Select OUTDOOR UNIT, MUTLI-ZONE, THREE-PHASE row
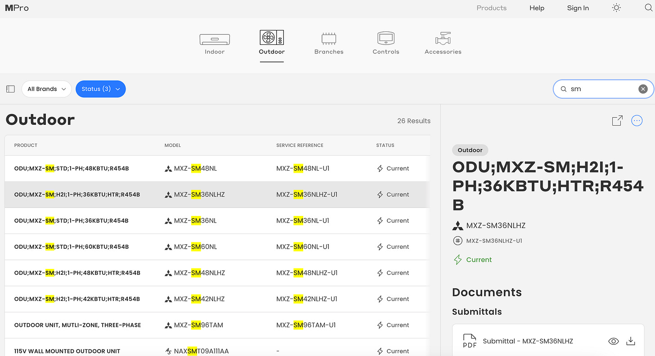This screenshot has height=356, width=655. [x=217, y=325]
